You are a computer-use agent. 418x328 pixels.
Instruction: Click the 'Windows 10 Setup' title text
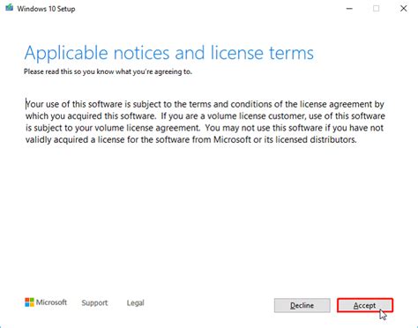click(x=46, y=9)
